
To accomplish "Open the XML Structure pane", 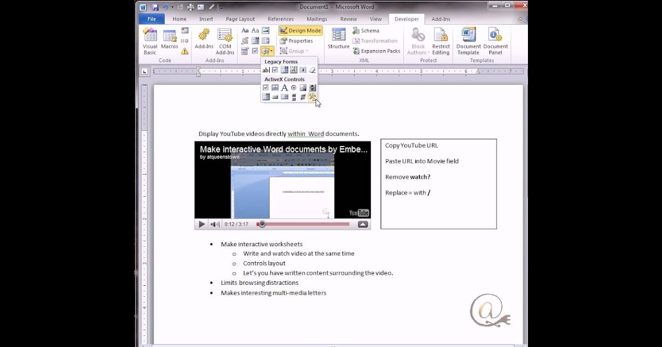I will [x=338, y=39].
